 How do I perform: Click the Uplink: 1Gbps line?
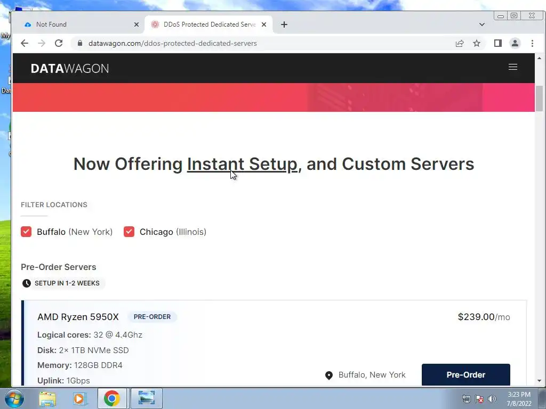click(63, 380)
